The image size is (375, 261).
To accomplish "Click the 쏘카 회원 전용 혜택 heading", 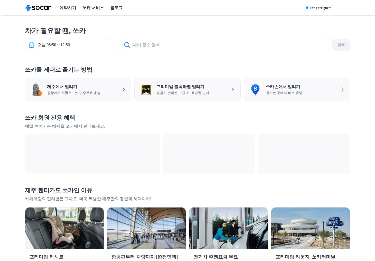I will click(x=50, y=118).
